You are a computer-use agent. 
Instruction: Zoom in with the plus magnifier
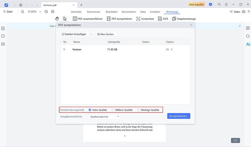[x=53, y=12]
